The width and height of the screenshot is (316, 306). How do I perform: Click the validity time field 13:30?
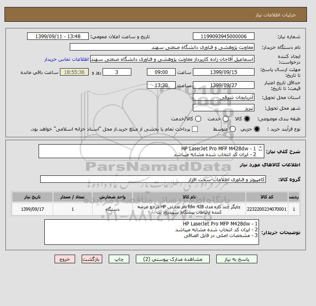(161, 85)
